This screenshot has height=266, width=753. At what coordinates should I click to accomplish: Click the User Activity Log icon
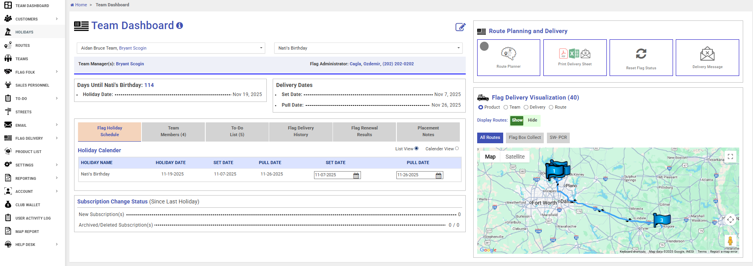coord(8,218)
